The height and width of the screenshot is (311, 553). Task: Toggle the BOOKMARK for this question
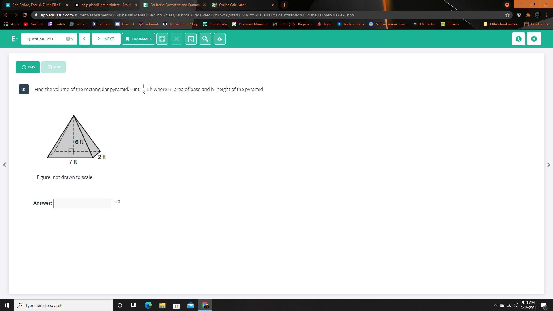coord(139,39)
